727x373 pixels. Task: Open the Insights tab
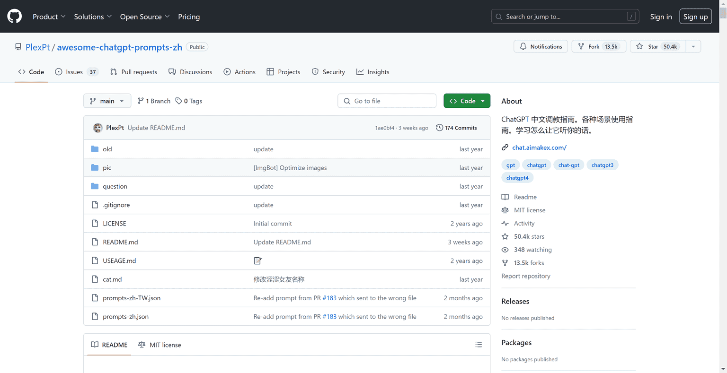pos(373,72)
